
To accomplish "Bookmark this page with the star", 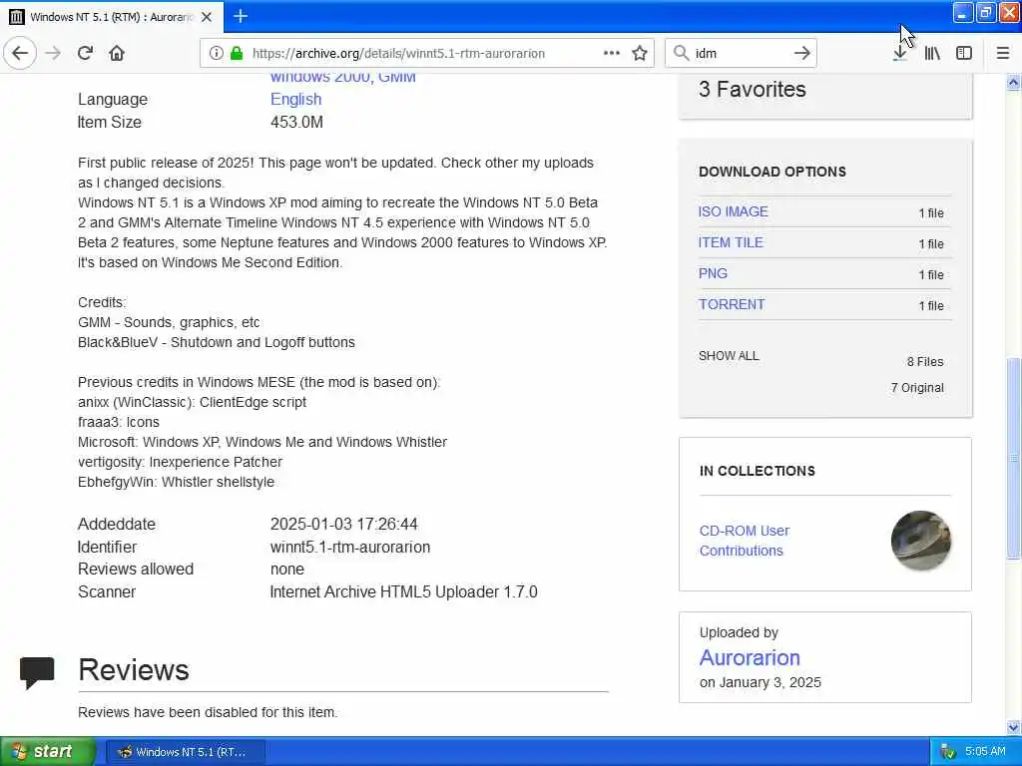I will (x=640, y=53).
